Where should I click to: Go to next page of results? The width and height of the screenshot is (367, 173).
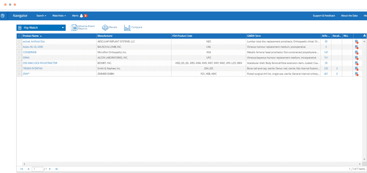tap(50, 169)
